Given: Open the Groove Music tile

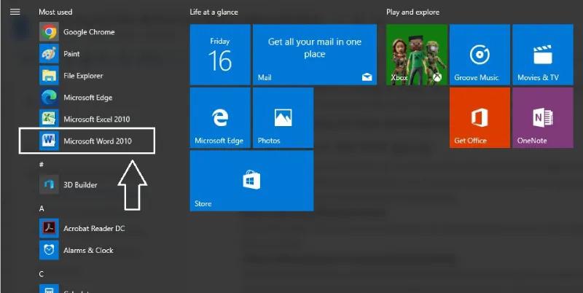Looking at the screenshot, I should [x=480, y=55].
